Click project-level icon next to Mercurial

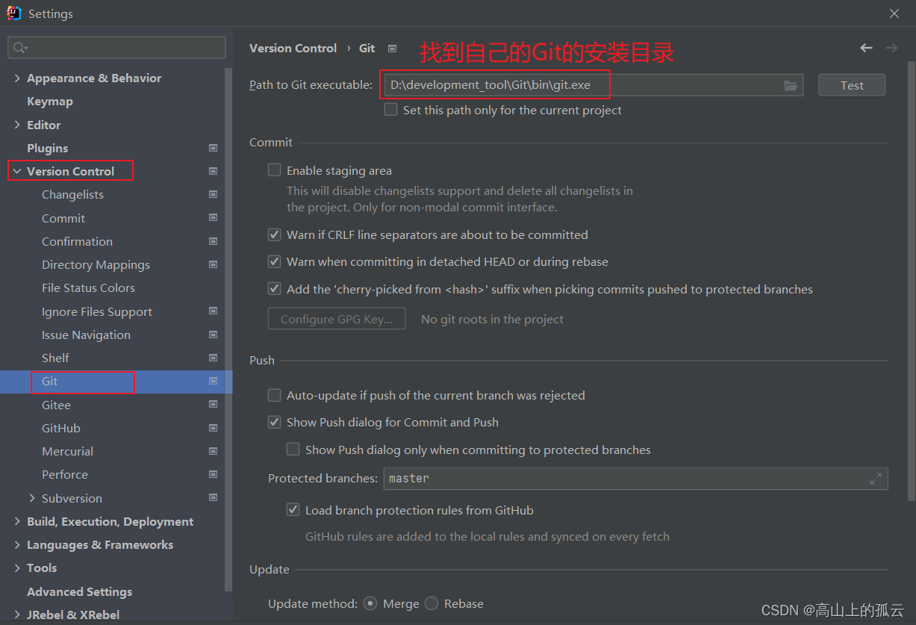coord(214,451)
